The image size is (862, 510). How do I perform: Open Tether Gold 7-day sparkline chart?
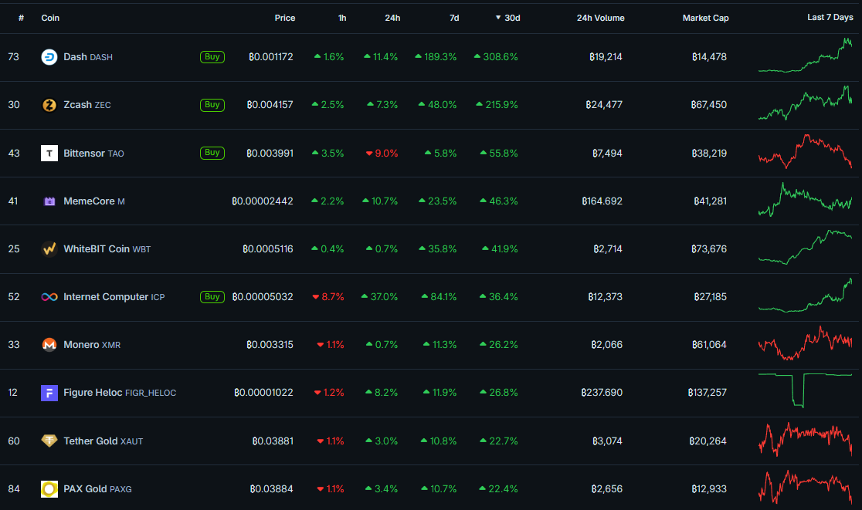tap(806, 439)
